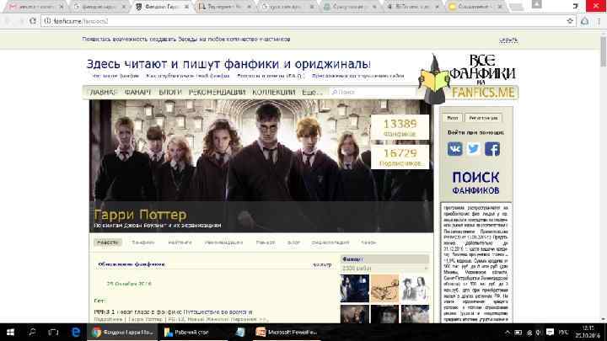Click ПОИСК ФАНФИКОВ banner link
Viewport: 607px width, 341px height.
(475, 183)
